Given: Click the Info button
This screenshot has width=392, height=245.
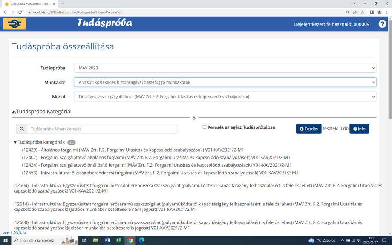Looking at the screenshot, I should click(359, 129).
